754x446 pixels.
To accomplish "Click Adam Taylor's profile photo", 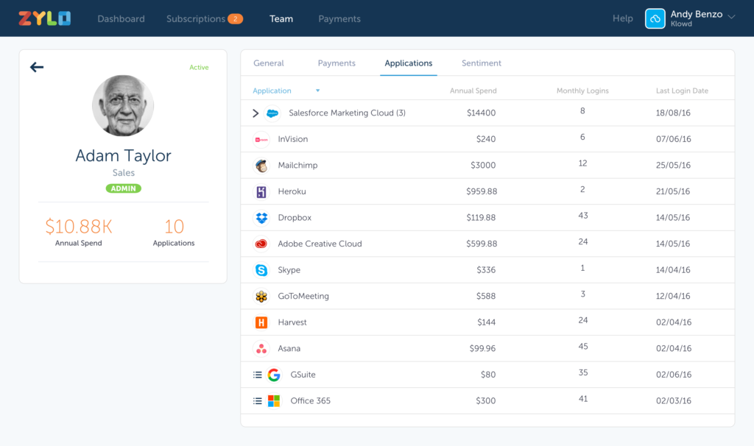I will pyautogui.click(x=123, y=106).
